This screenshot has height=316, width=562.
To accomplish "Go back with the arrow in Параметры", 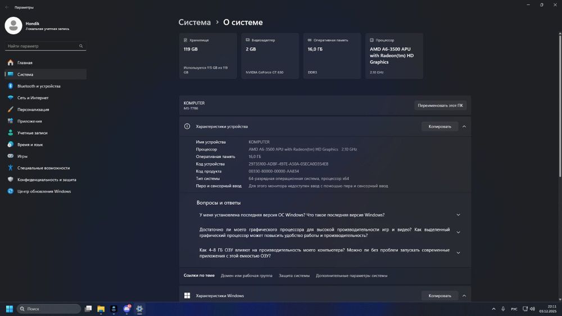I will pyautogui.click(x=7, y=7).
